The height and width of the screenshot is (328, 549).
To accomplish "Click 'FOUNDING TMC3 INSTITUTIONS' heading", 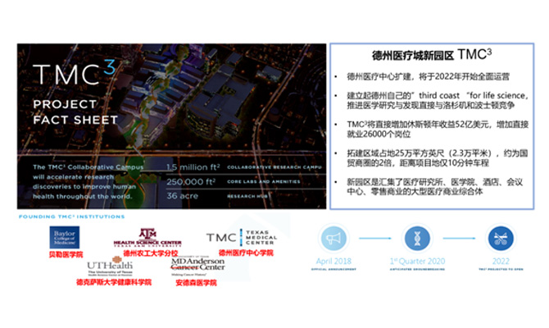I will [x=72, y=216].
